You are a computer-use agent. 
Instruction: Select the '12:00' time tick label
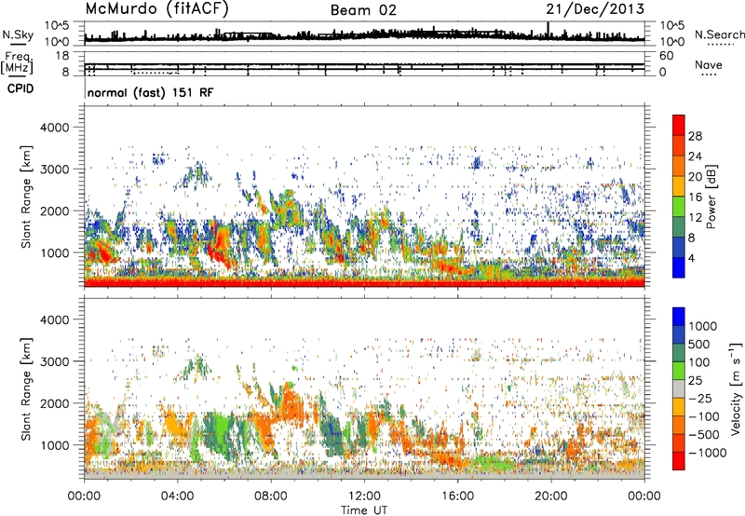(364, 496)
